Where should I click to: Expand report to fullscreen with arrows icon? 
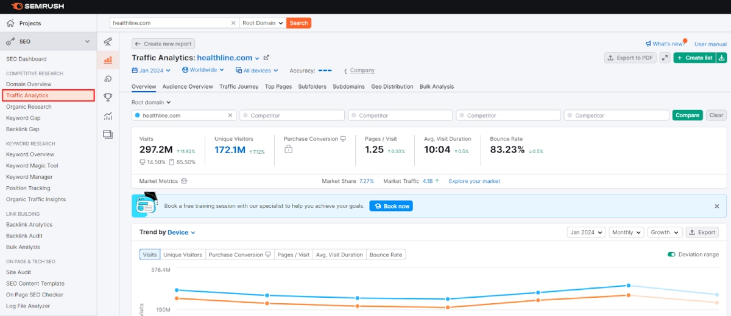click(665, 58)
